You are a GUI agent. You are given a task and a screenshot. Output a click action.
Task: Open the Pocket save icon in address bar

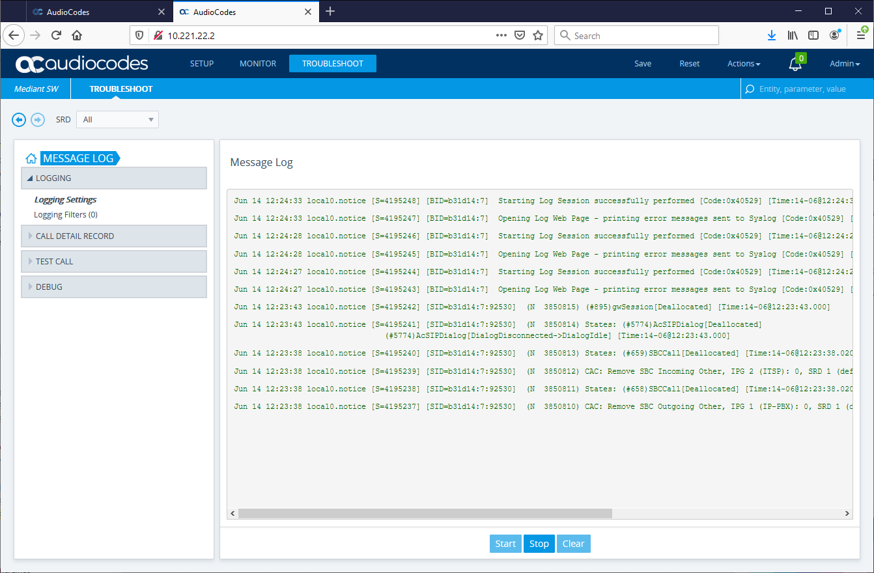pos(520,36)
